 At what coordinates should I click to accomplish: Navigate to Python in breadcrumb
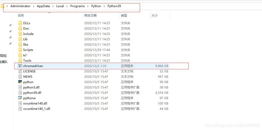(x=96, y=6)
